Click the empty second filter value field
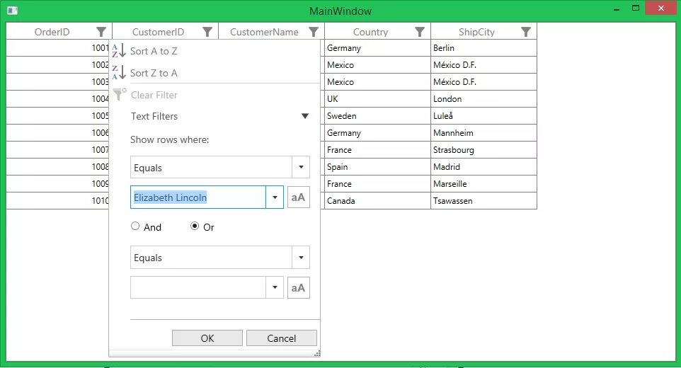 [198, 288]
